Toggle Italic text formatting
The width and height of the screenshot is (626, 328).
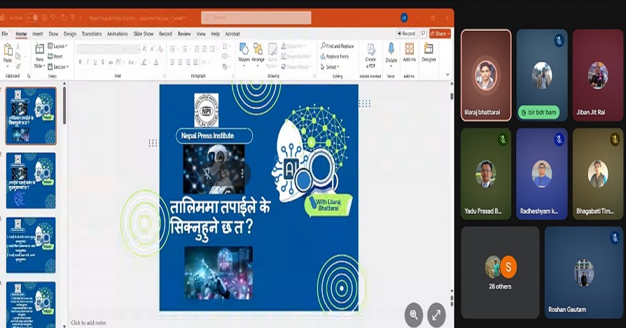[88, 62]
